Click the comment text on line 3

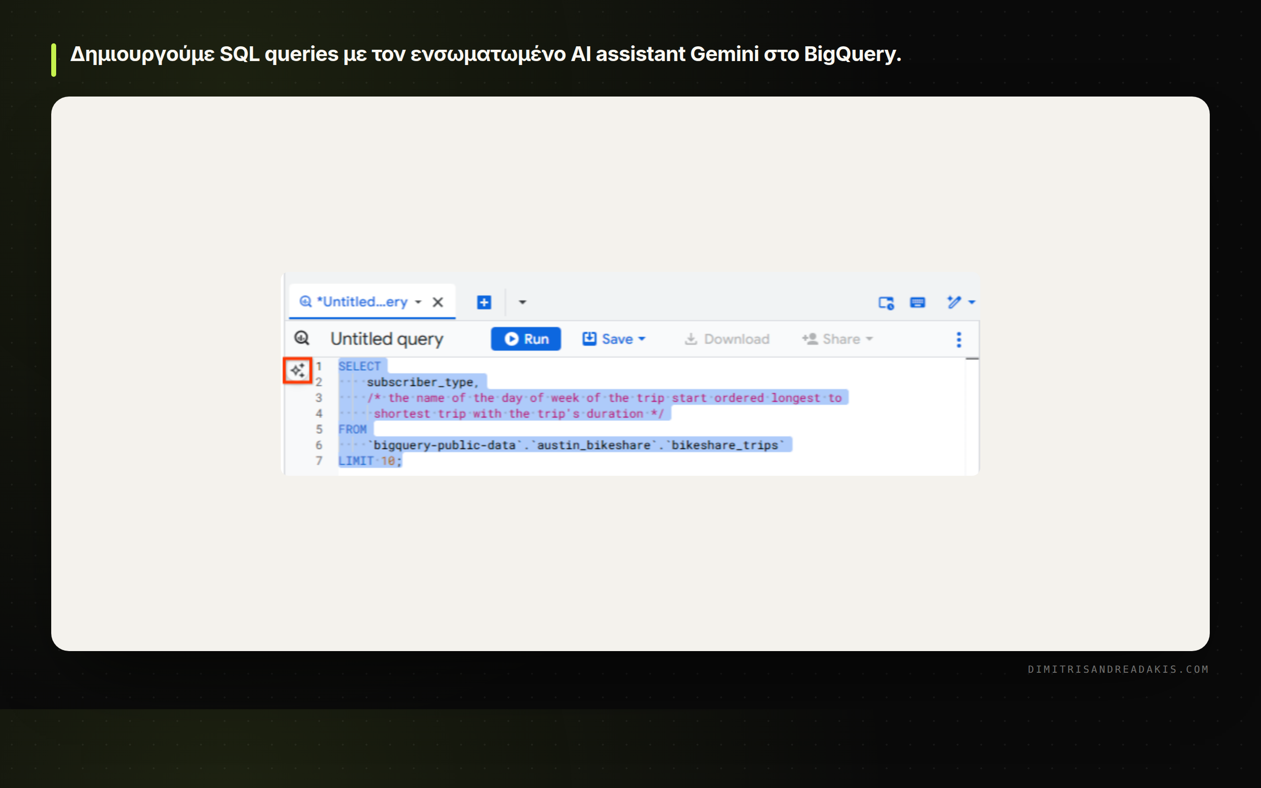tap(604, 397)
